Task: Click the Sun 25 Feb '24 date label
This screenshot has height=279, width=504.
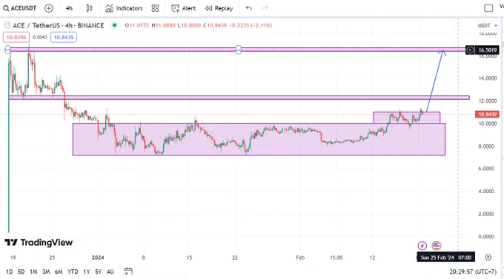Action: 446,258
